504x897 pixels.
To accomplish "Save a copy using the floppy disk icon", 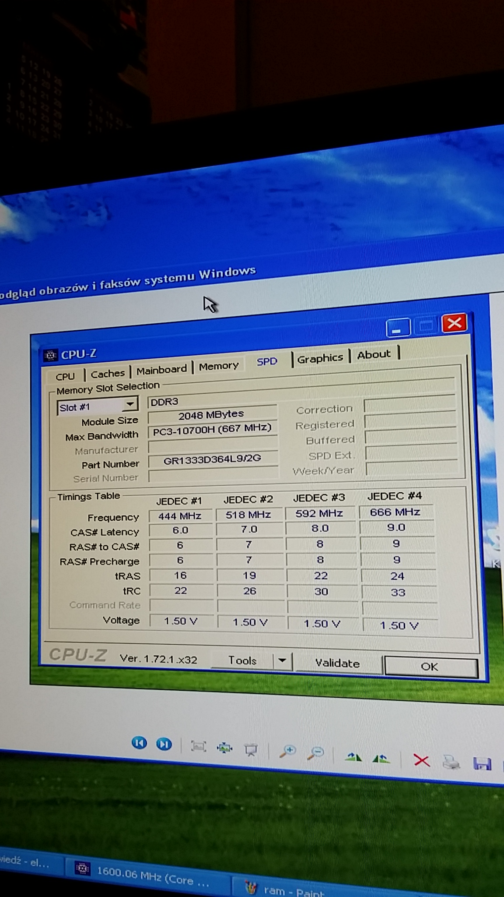I will [x=482, y=764].
